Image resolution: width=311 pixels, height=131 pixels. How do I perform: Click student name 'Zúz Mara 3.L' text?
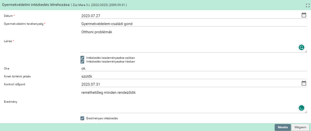pos(82,5)
